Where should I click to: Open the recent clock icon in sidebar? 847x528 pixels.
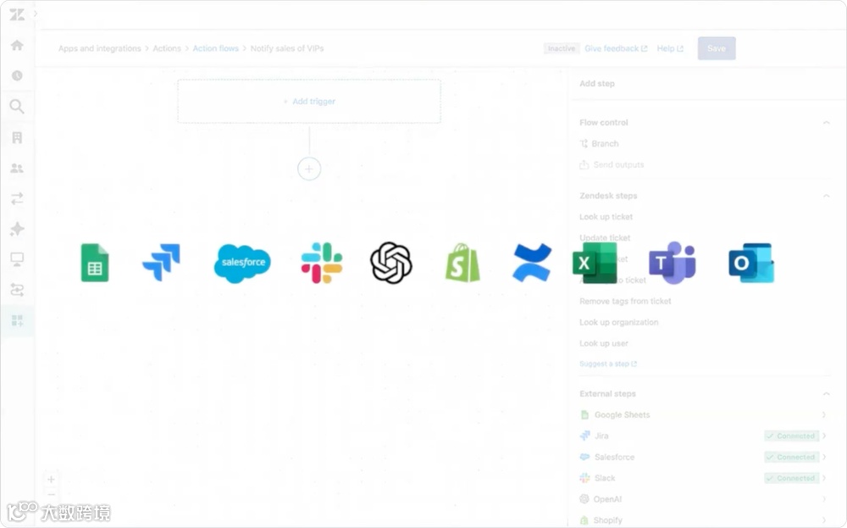point(17,75)
